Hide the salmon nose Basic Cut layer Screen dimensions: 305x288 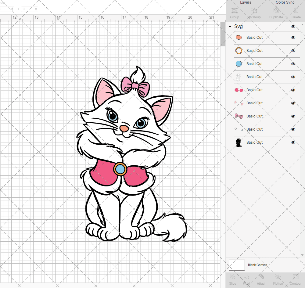pyautogui.click(x=293, y=38)
